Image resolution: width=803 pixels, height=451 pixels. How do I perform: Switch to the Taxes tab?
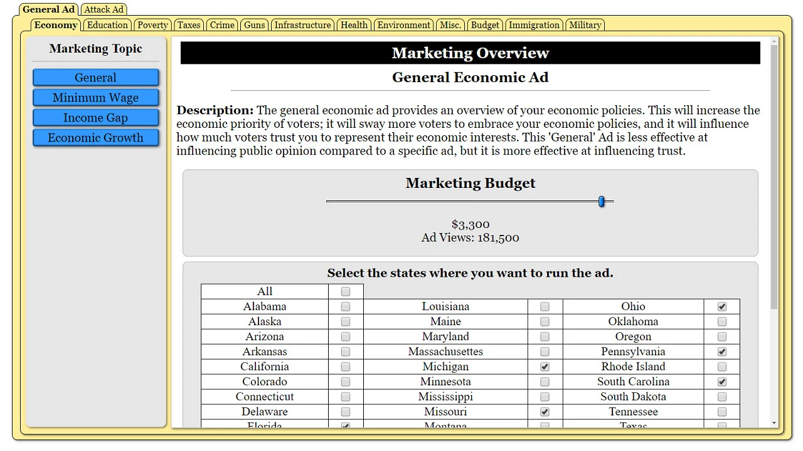click(x=189, y=24)
